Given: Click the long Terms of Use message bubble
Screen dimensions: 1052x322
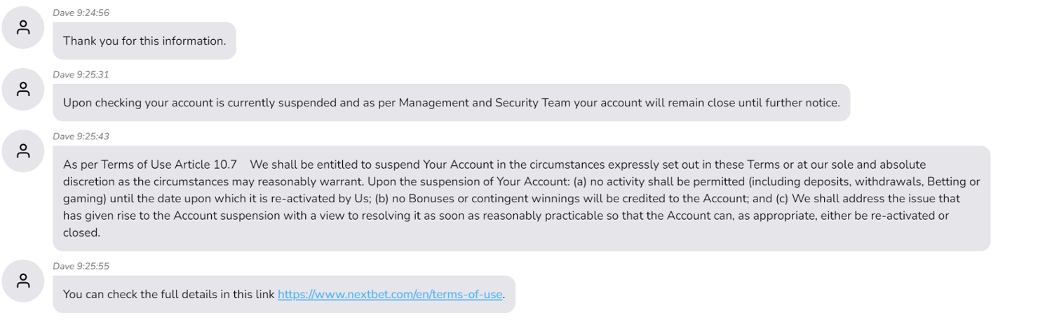Looking at the screenshot, I should point(521,198).
